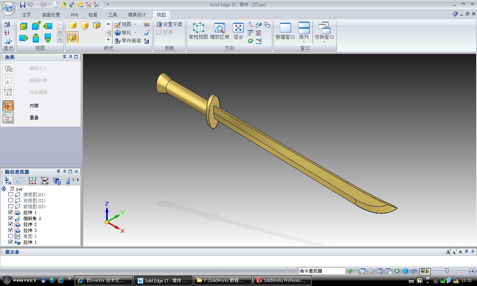Select the zoom magnifier icon in 方向 group

(x=250, y=25)
